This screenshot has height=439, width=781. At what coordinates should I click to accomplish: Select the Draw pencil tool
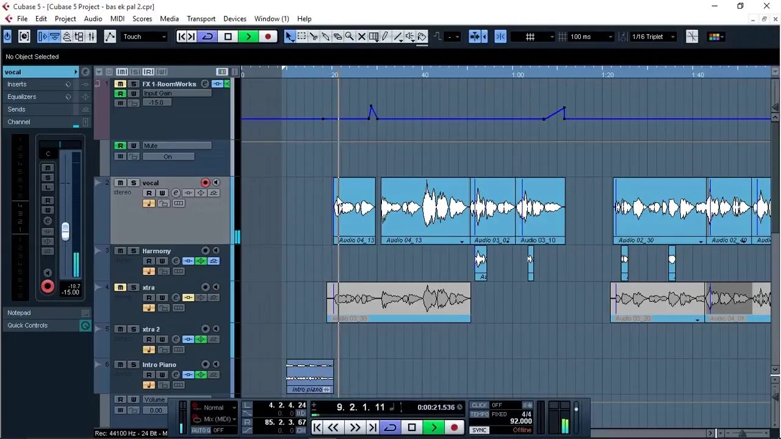pos(386,37)
